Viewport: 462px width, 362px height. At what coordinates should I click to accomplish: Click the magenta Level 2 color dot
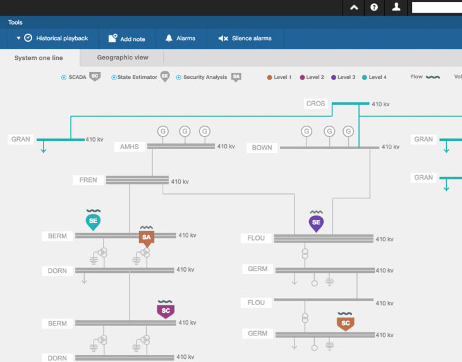[302, 78]
